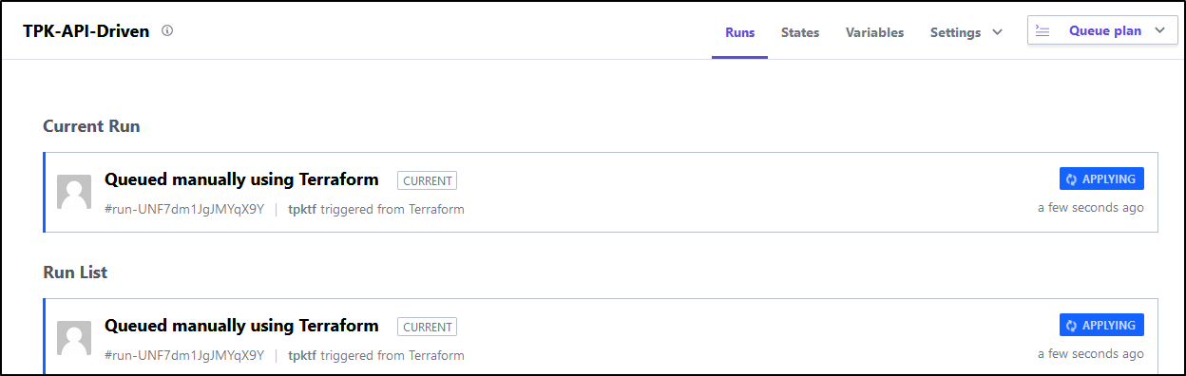Viewport: 1186px width, 376px height.
Task: Open the Run List entry Queued manually using Terraform
Action: point(241,326)
